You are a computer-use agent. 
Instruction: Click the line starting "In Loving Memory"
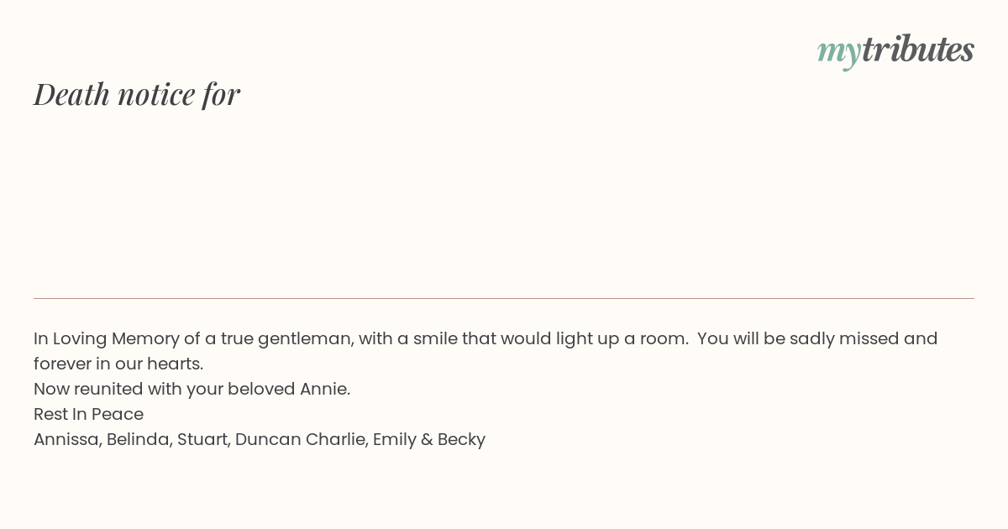[x=486, y=338]
